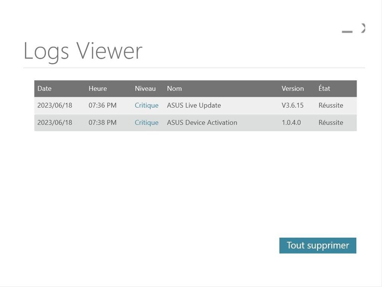Image resolution: width=382 pixels, height=287 pixels.
Task: Click the Heure column header
Action: tap(97, 88)
